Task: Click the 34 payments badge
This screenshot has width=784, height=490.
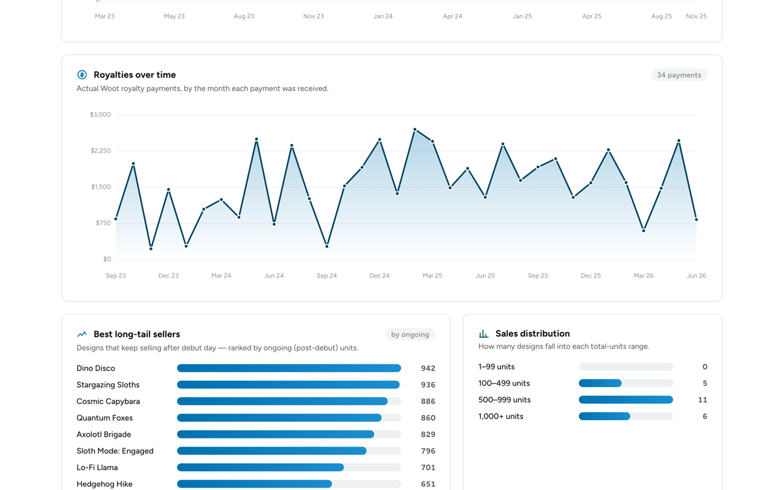Action: point(679,75)
